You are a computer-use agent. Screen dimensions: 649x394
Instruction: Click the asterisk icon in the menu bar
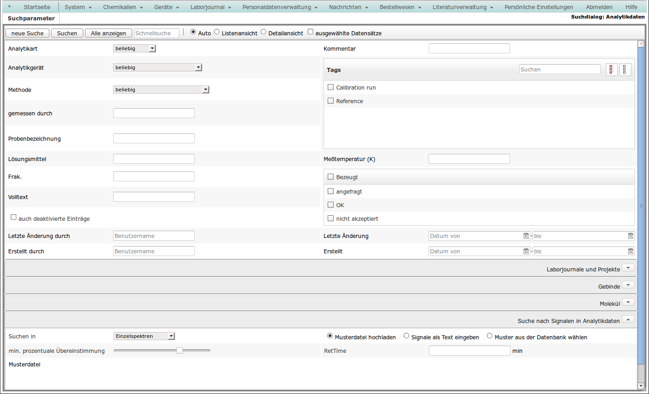(10, 7)
